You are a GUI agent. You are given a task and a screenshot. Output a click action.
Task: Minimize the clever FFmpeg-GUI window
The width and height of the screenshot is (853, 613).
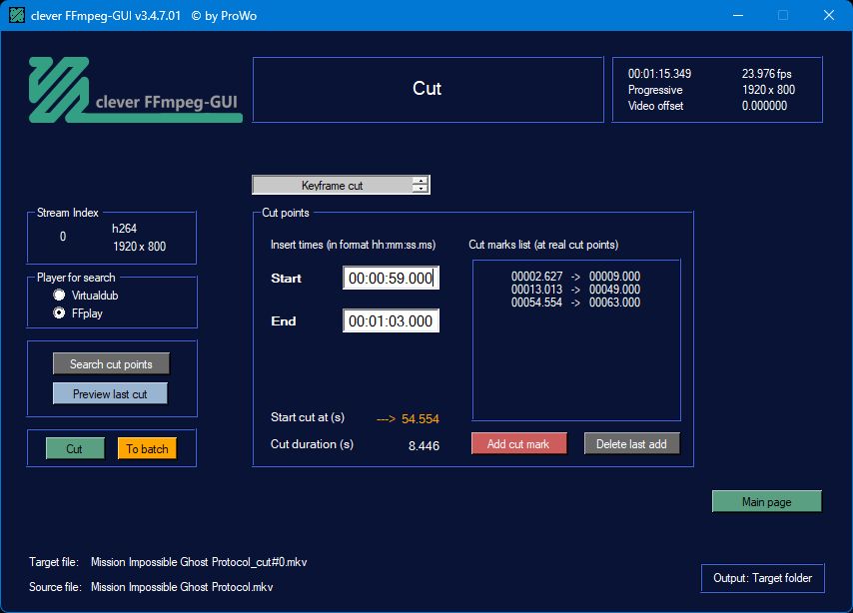[x=738, y=15]
